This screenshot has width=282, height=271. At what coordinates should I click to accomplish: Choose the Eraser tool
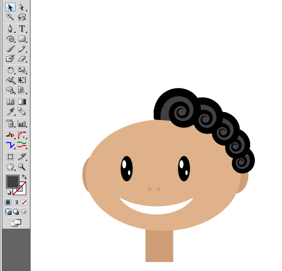tap(22, 58)
